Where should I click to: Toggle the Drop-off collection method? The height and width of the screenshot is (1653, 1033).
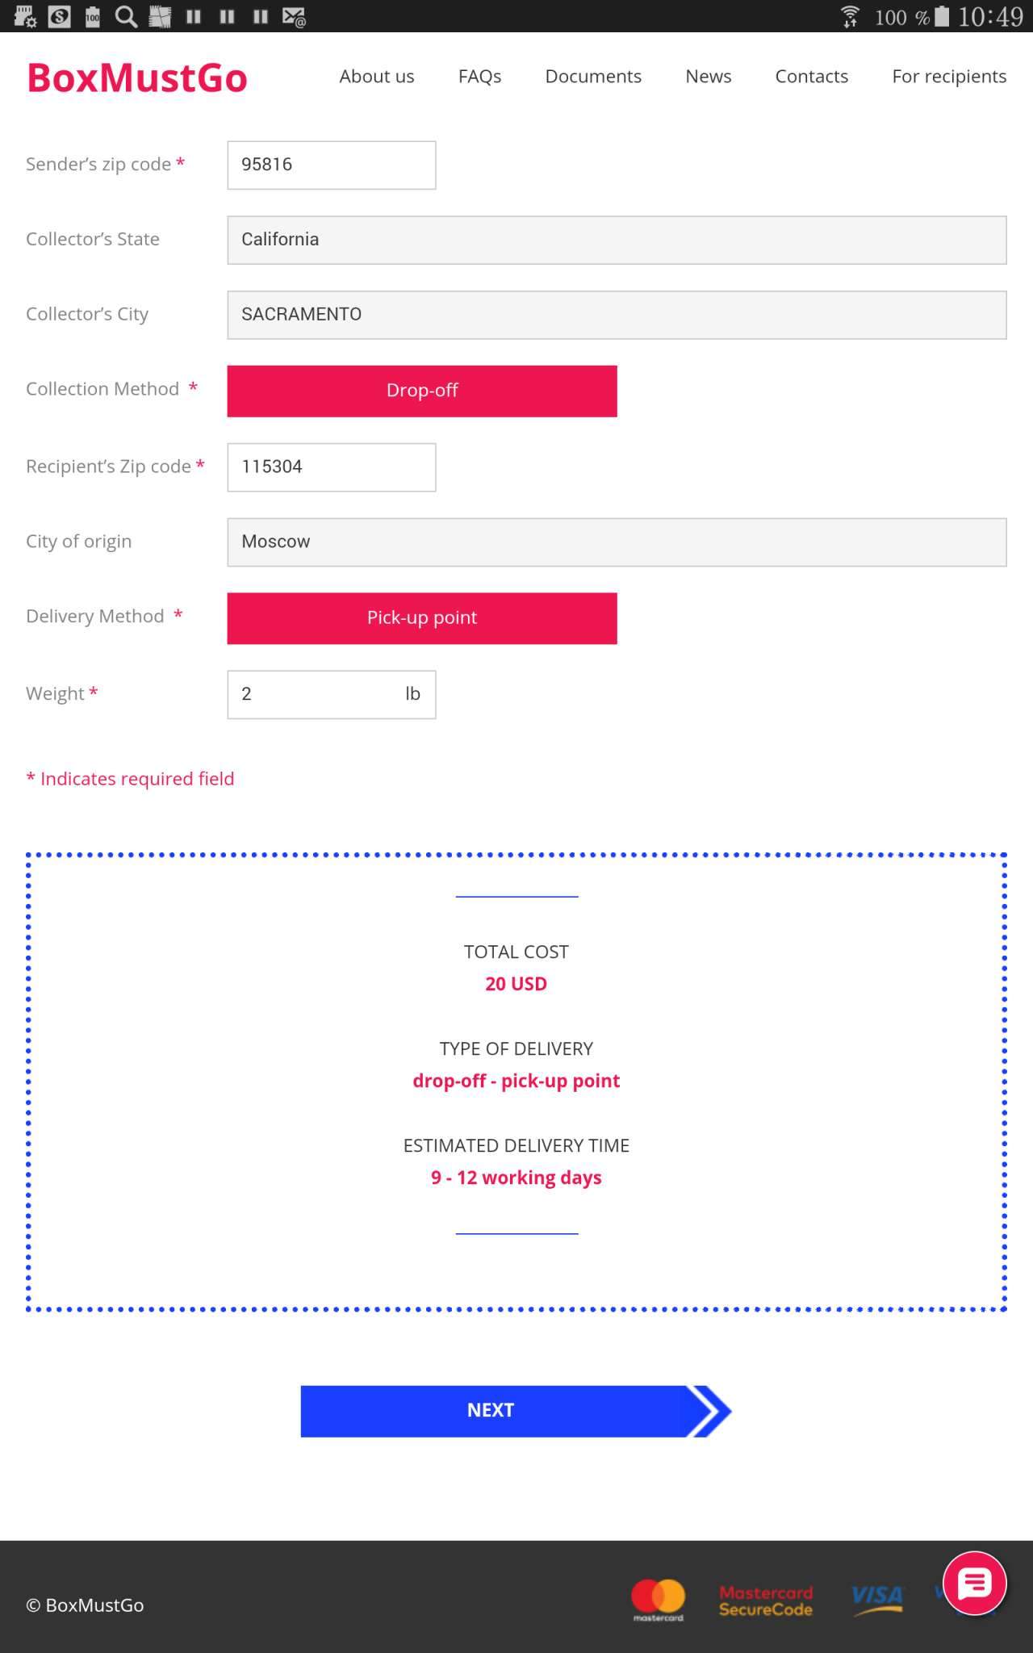[x=421, y=391]
